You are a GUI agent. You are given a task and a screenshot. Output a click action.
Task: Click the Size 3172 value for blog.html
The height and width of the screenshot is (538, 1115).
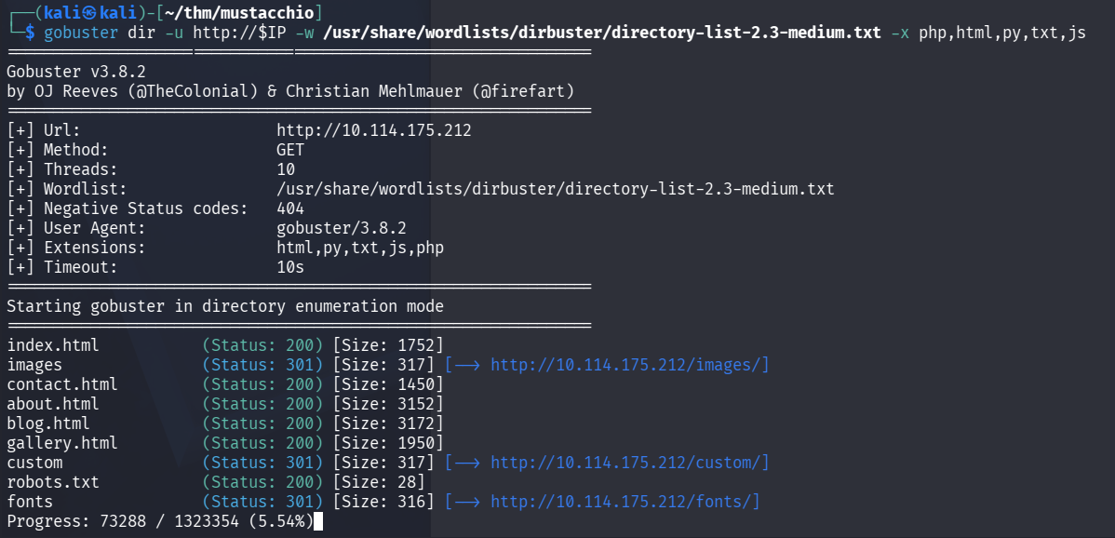coord(388,424)
